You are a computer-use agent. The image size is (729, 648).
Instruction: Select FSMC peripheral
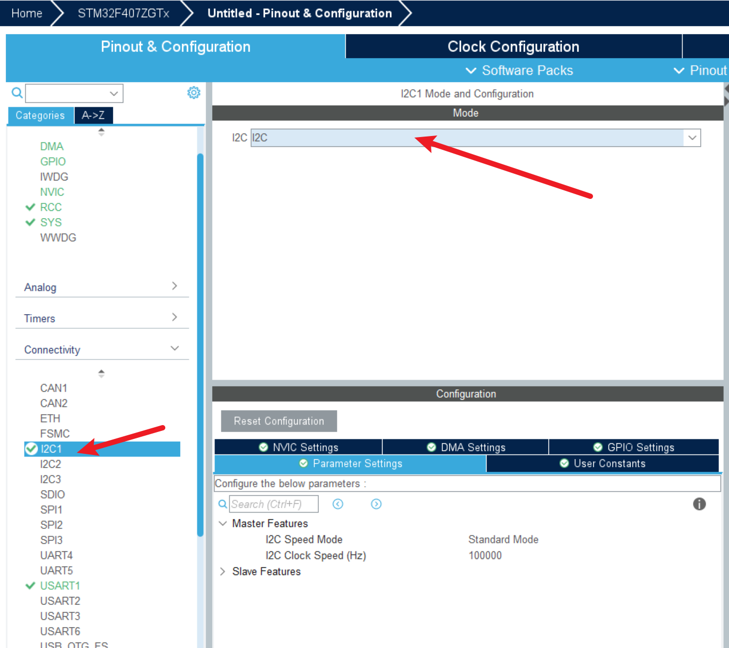(55, 434)
